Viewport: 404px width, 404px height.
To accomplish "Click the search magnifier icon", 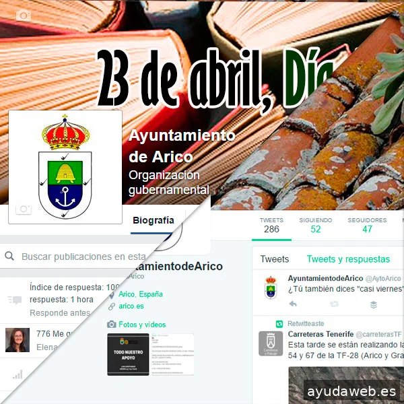I will [x=9, y=256].
